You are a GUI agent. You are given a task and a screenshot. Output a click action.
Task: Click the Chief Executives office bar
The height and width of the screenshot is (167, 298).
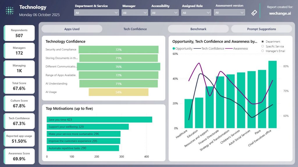pos(272,94)
